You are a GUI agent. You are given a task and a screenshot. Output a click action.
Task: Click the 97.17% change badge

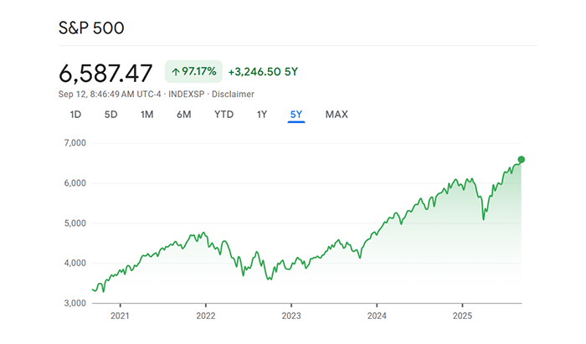pyautogui.click(x=193, y=71)
